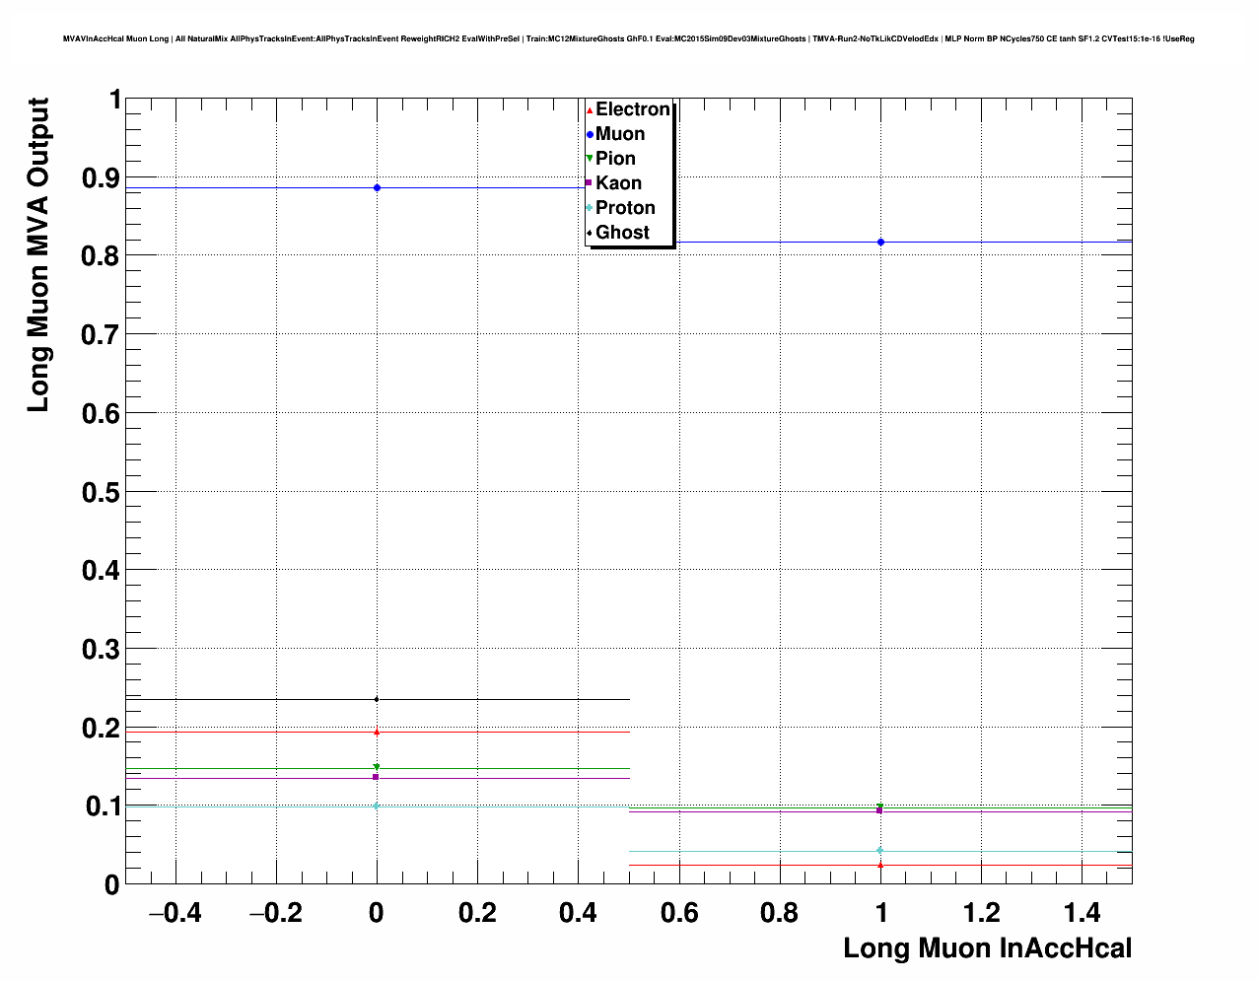
Task: Click the x-axis tick label 0.6
Action: point(679,913)
